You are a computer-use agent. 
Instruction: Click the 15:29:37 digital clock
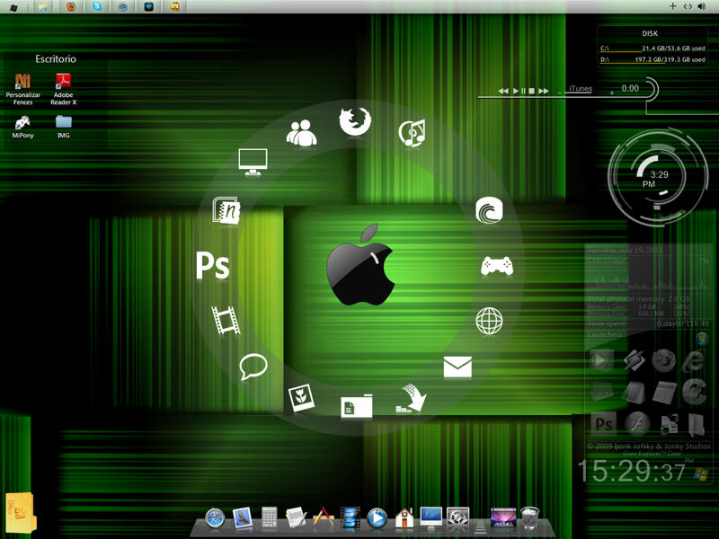632,471
